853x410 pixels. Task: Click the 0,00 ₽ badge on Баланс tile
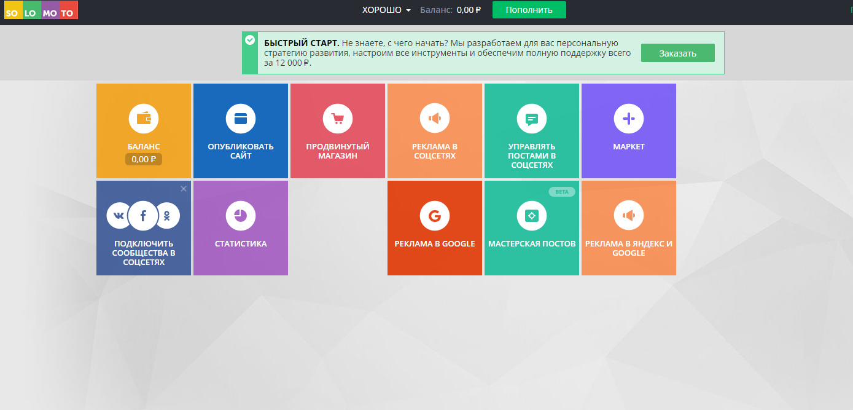click(144, 159)
